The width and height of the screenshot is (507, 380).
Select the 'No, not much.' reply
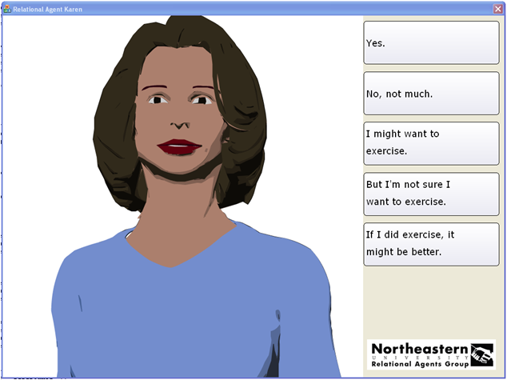(431, 94)
